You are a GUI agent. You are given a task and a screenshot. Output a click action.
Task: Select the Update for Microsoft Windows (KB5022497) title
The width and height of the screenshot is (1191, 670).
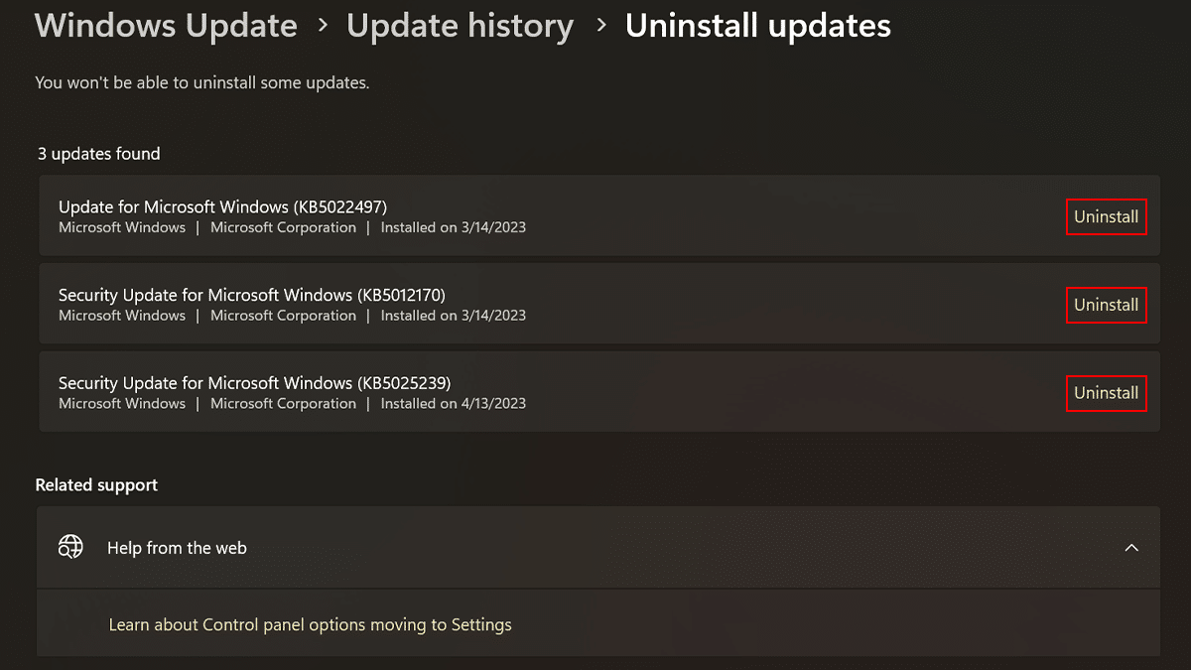point(222,206)
